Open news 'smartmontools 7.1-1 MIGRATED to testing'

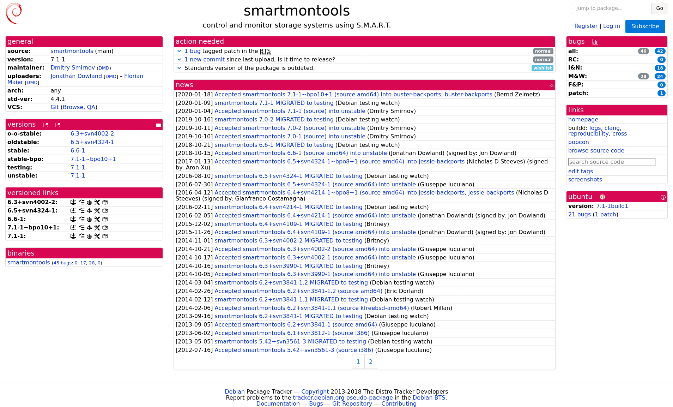(274, 103)
